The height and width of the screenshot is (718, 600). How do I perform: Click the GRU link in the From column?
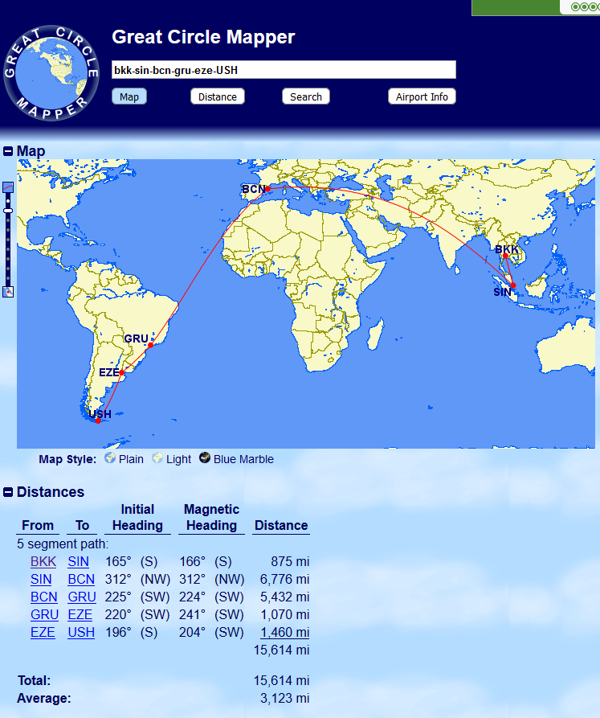click(x=44, y=614)
